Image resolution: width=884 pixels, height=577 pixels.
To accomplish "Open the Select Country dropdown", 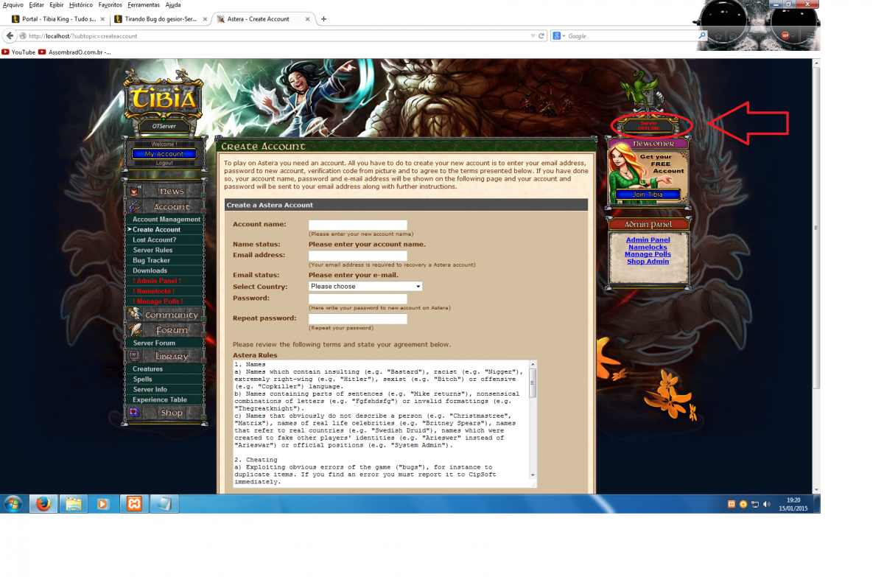I will [x=365, y=286].
